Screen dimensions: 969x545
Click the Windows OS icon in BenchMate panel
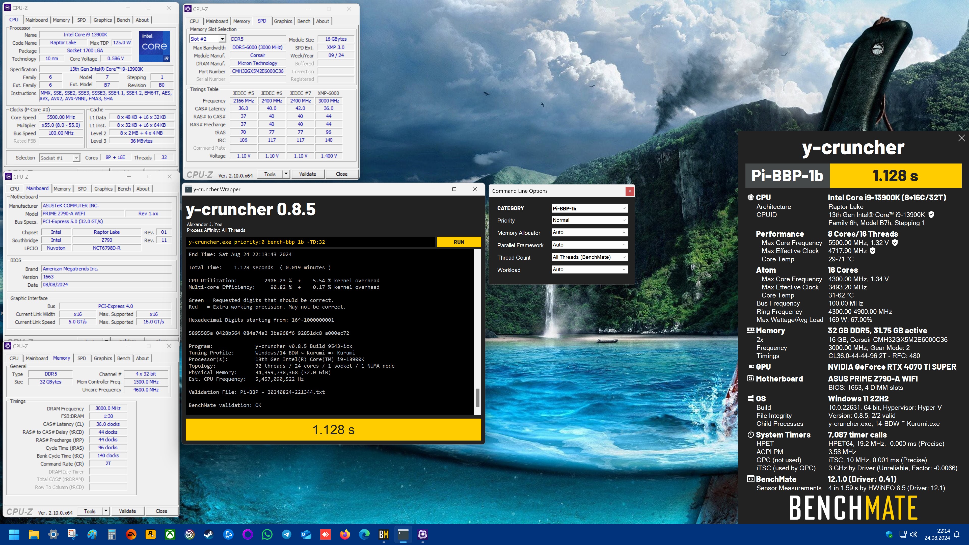[750, 398]
